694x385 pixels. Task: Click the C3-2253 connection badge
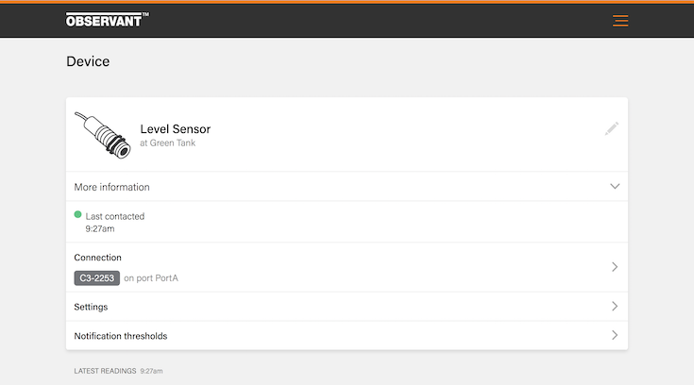click(x=96, y=278)
